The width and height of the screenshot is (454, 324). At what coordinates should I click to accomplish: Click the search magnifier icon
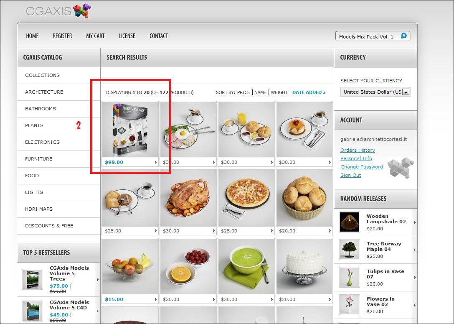pyautogui.click(x=403, y=36)
